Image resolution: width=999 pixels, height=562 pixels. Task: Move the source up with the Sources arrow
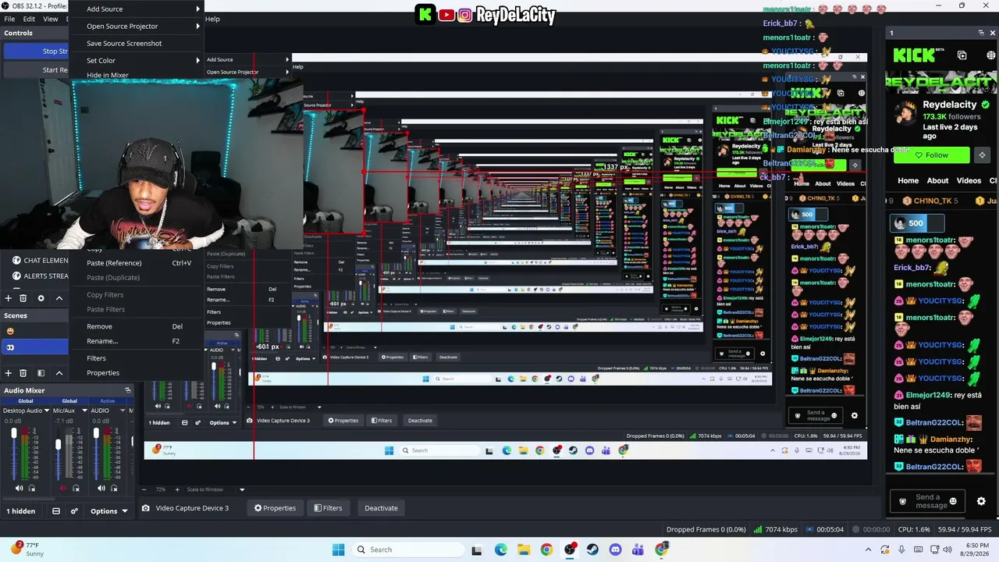point(59,298)
